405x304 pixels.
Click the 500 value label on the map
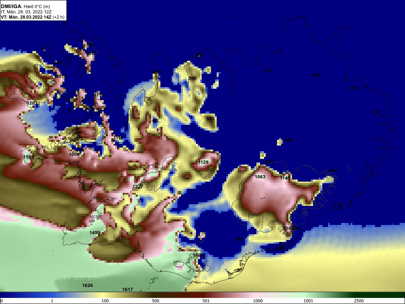tap(192, 78)
